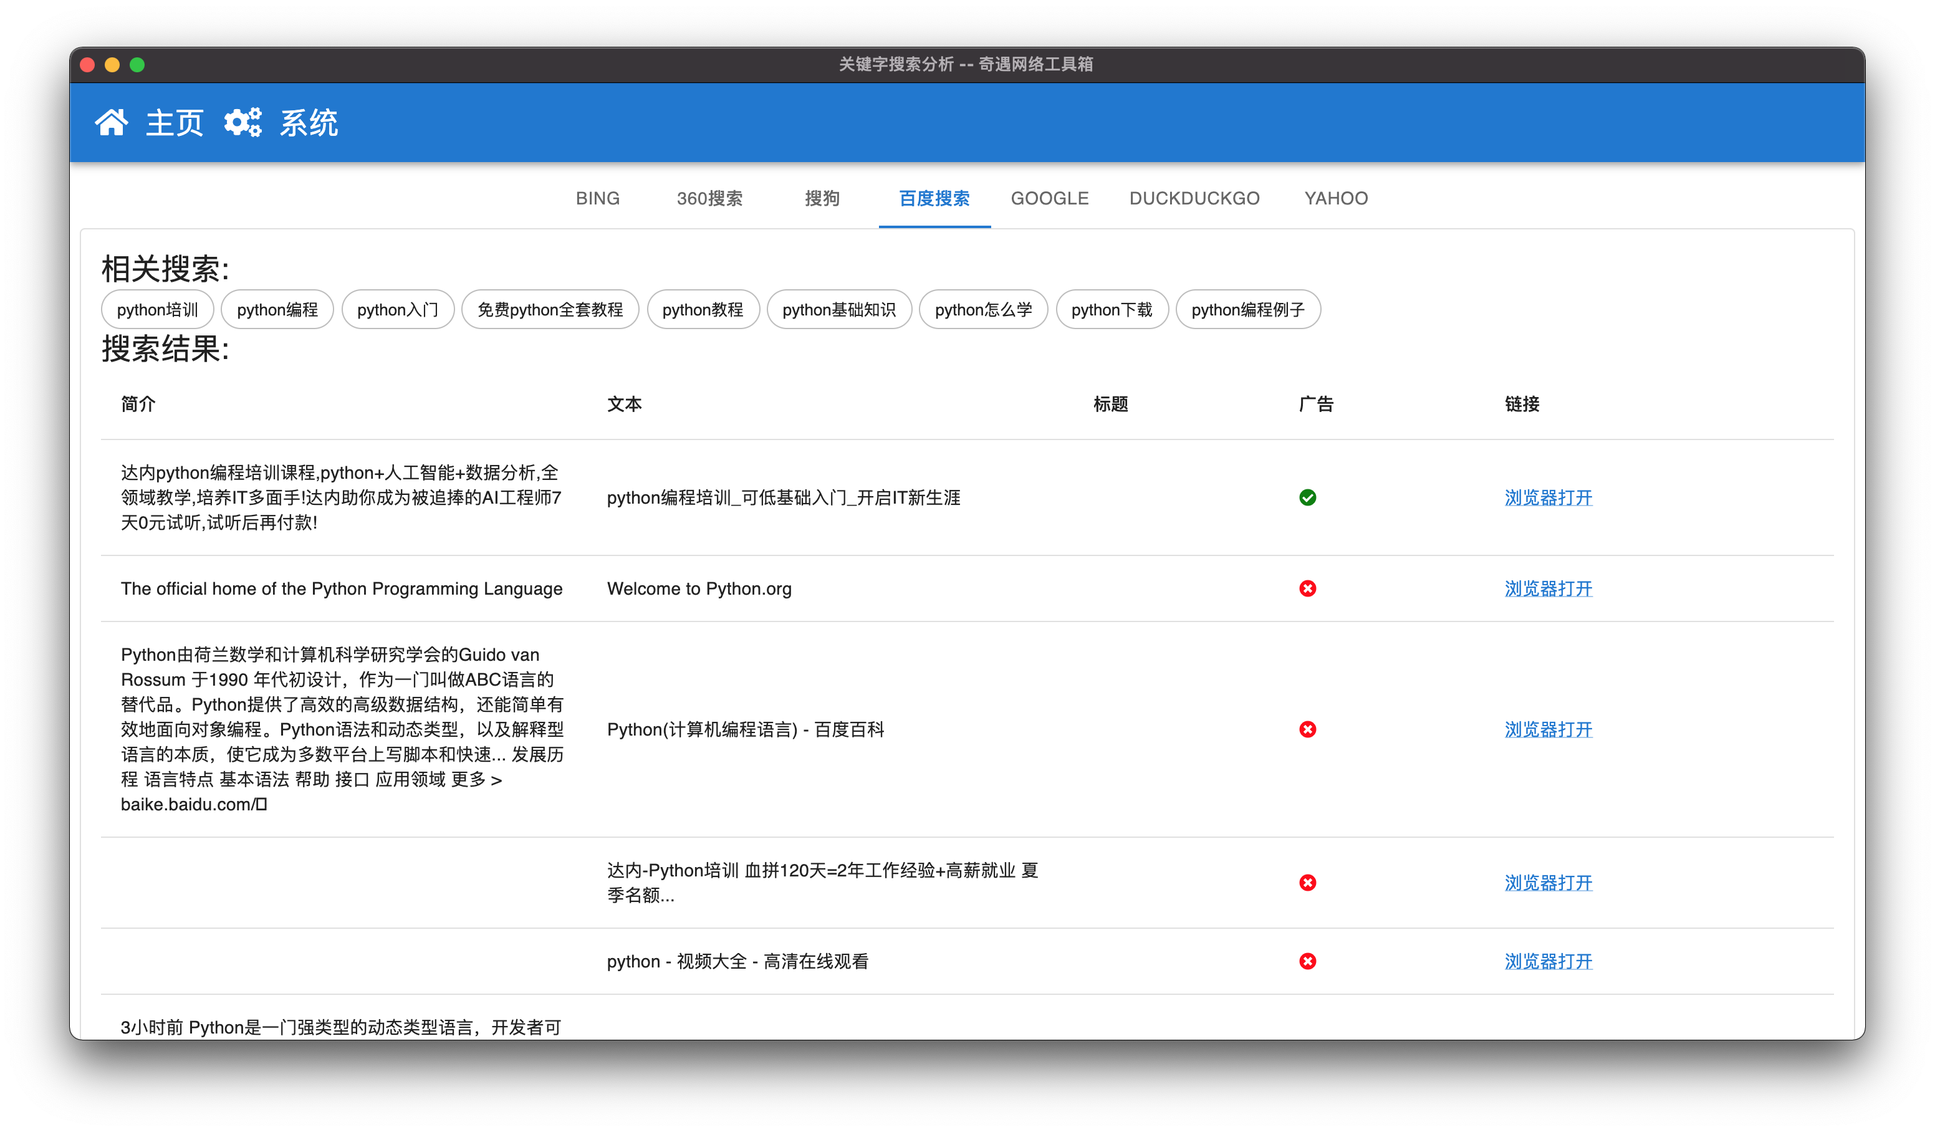
Task: Click the system gears icon
Action: (242, 123)
